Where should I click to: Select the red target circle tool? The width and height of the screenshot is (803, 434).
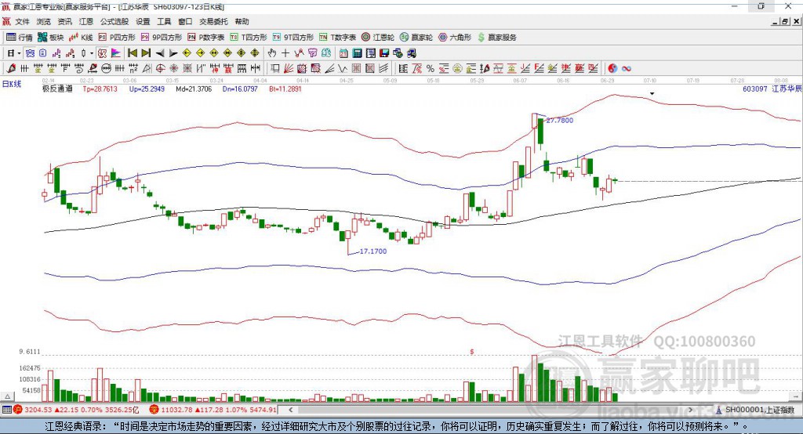pyautogui.click(x=160, y=69)
